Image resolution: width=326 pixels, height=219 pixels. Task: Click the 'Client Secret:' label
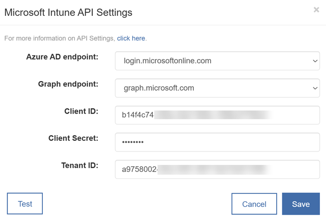(x=73, y=138)
